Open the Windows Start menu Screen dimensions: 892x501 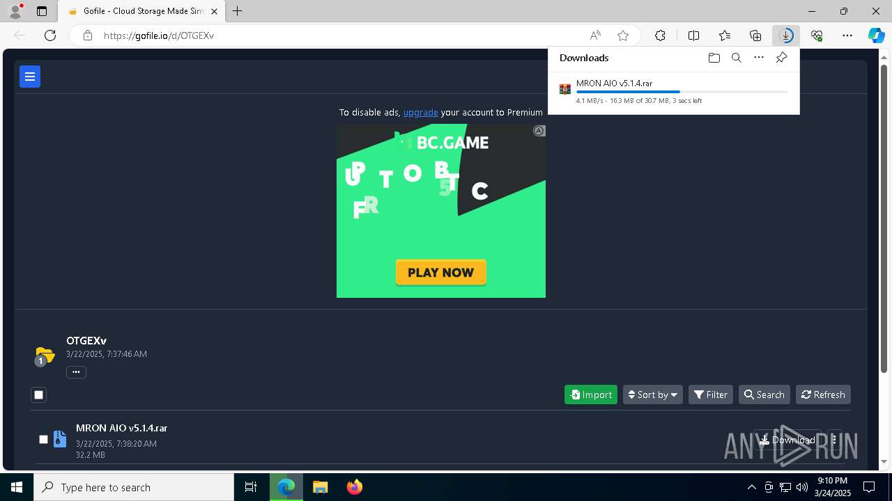pyautogui.click(x=17, y=487)
